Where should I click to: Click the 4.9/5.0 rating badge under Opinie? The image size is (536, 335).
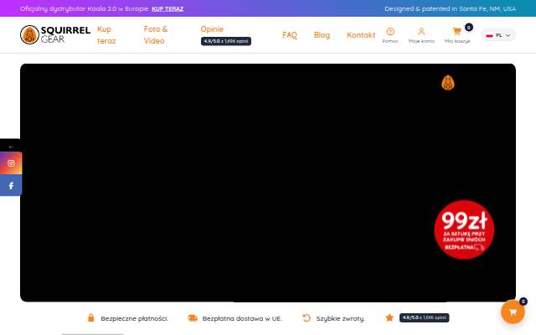[226, 41]
